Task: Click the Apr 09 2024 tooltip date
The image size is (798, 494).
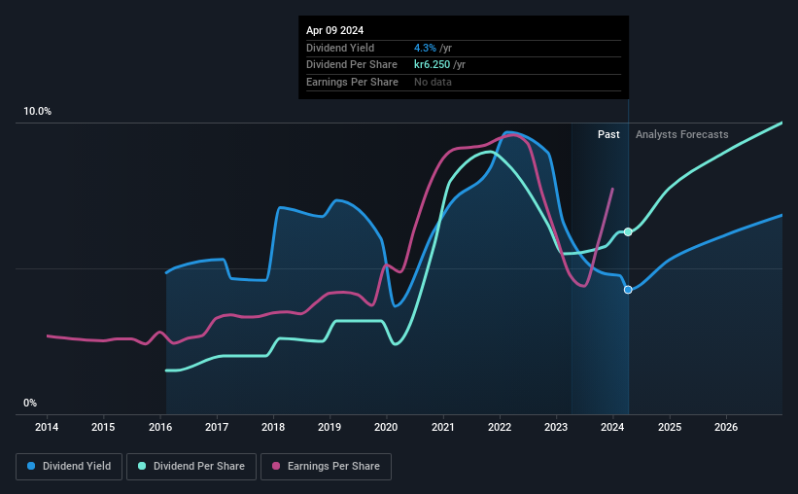Action: coord(335,30)
